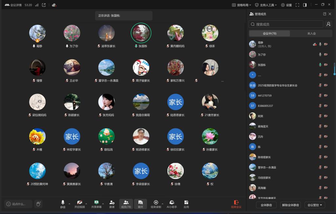Toggle 开启视频 camera on
This screenshot has width=336, height=214.
click(79, 204)
